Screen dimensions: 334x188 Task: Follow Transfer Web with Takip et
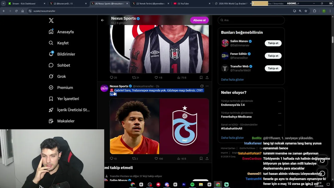273,68
